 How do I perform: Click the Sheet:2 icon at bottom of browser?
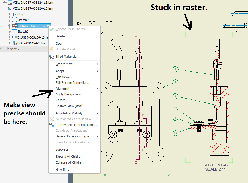tap(6, 49)
